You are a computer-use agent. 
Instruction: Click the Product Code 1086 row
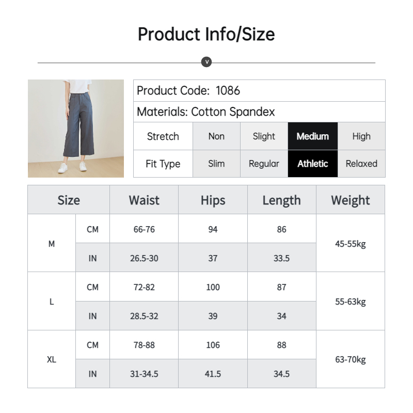click(259, 91)
